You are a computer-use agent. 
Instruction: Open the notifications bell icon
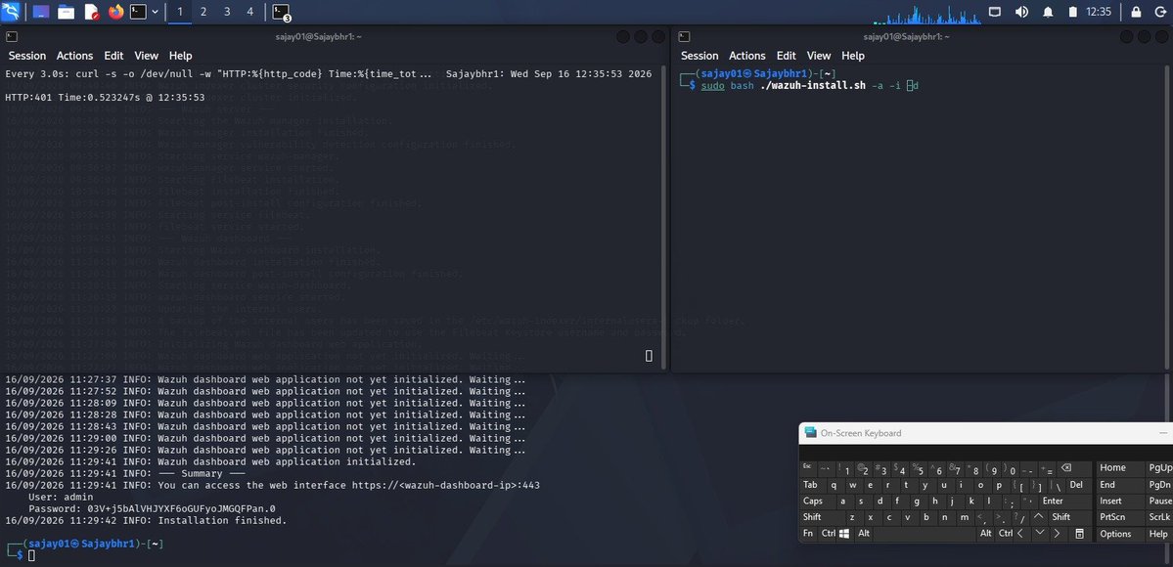1048,12
